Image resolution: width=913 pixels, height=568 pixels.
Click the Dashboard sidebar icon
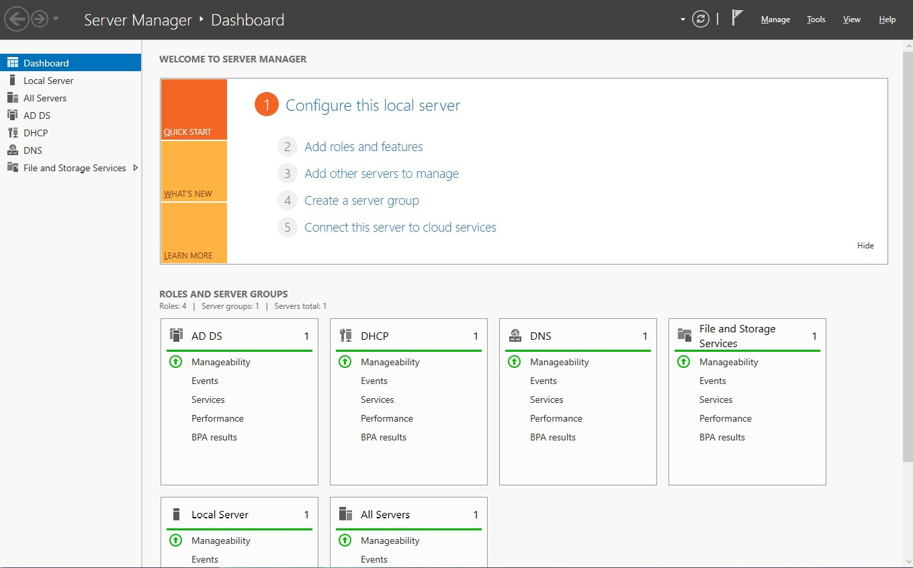12,62
